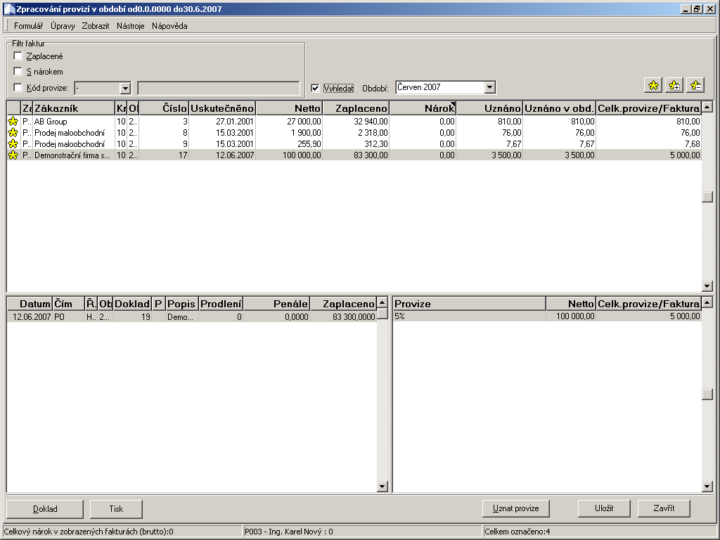Click star marker on invoice number 9 row

click(13, 143)
